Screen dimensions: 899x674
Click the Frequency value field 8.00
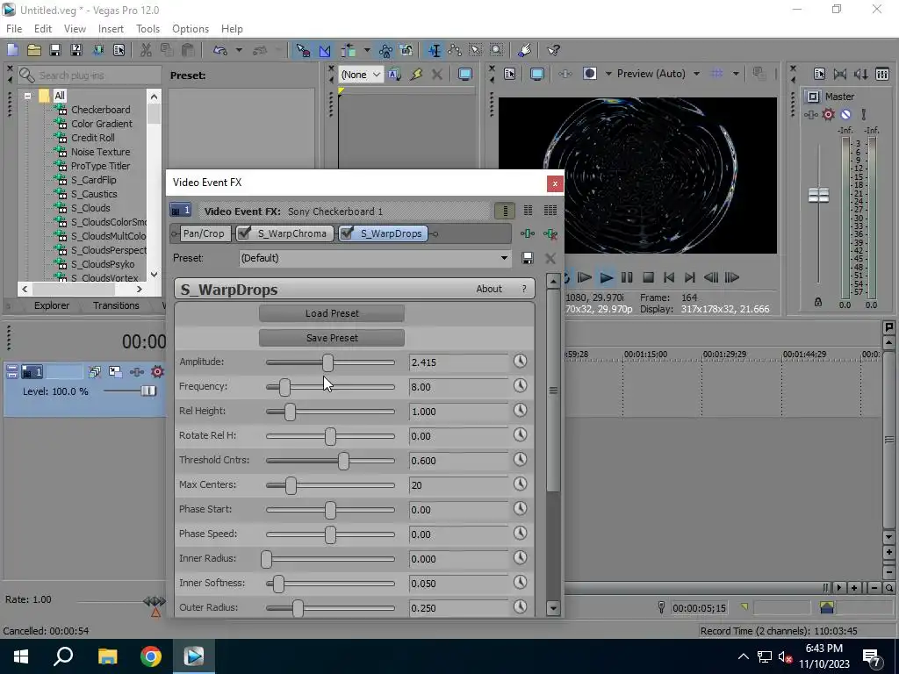coord(458,387)
